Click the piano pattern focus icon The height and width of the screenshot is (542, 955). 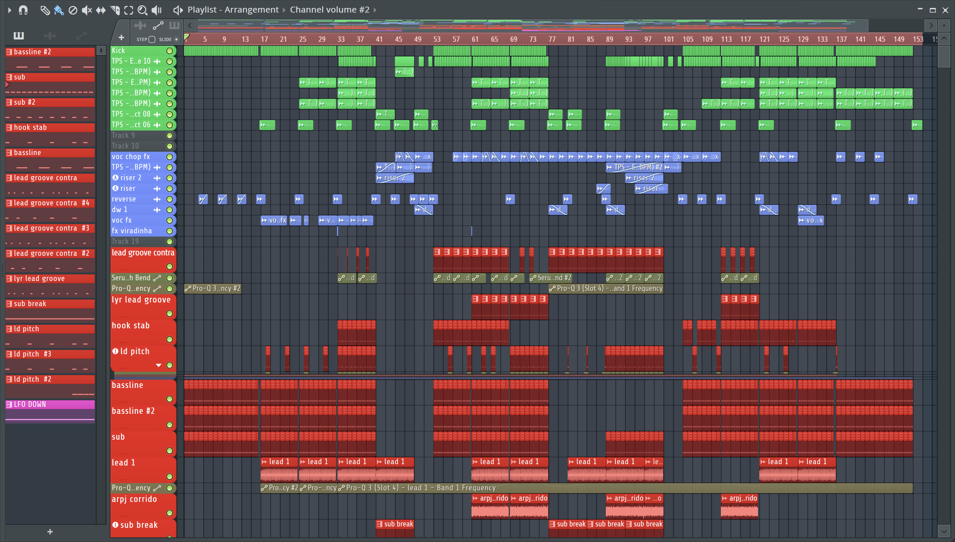(174, 25)
